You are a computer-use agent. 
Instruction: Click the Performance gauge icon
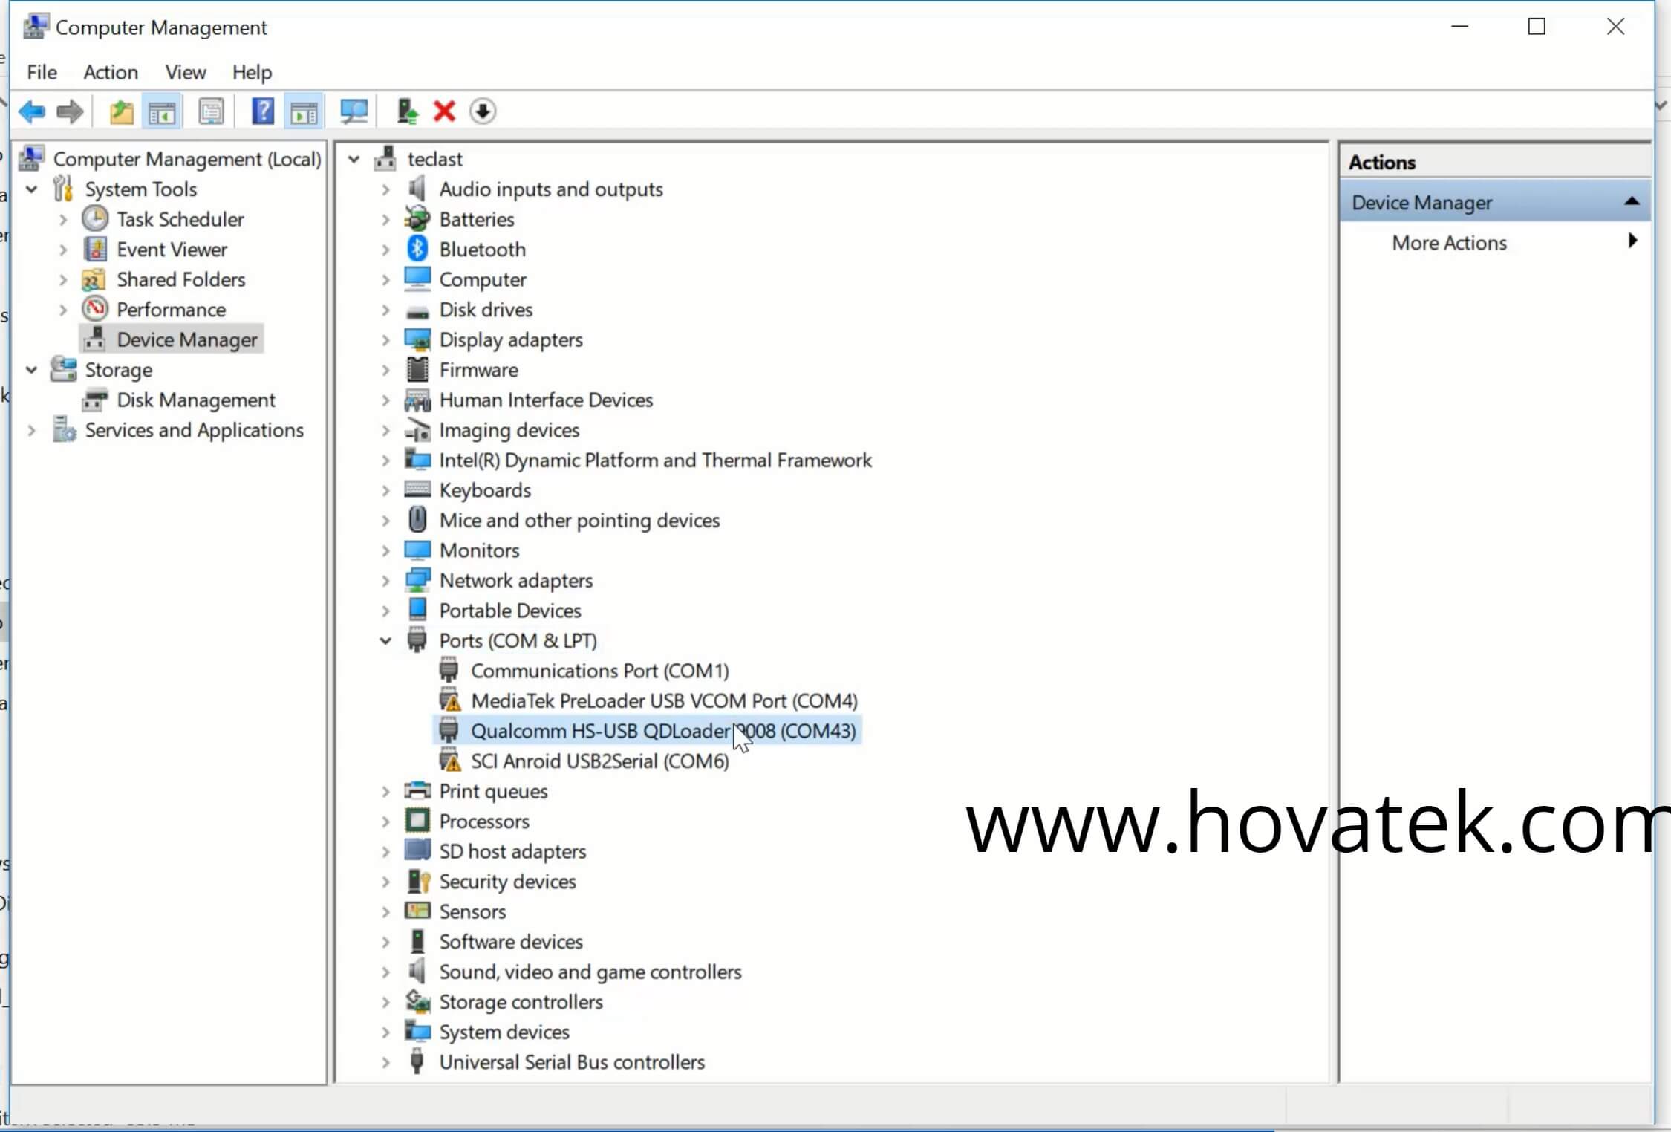[95, 309]
